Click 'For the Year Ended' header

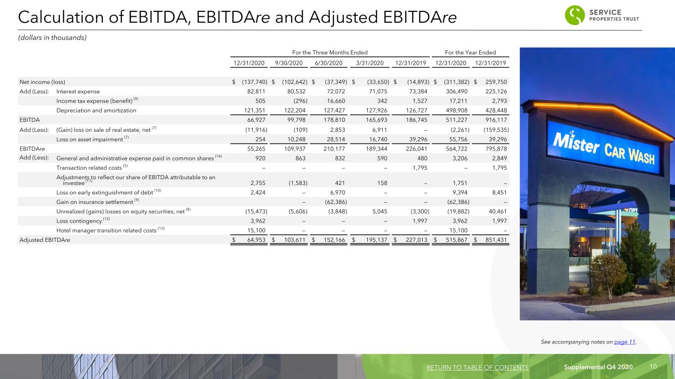(471, 52)
